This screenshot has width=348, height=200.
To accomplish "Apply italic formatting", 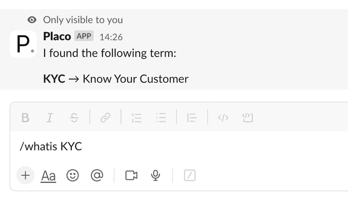I will (x=50, y=118).
